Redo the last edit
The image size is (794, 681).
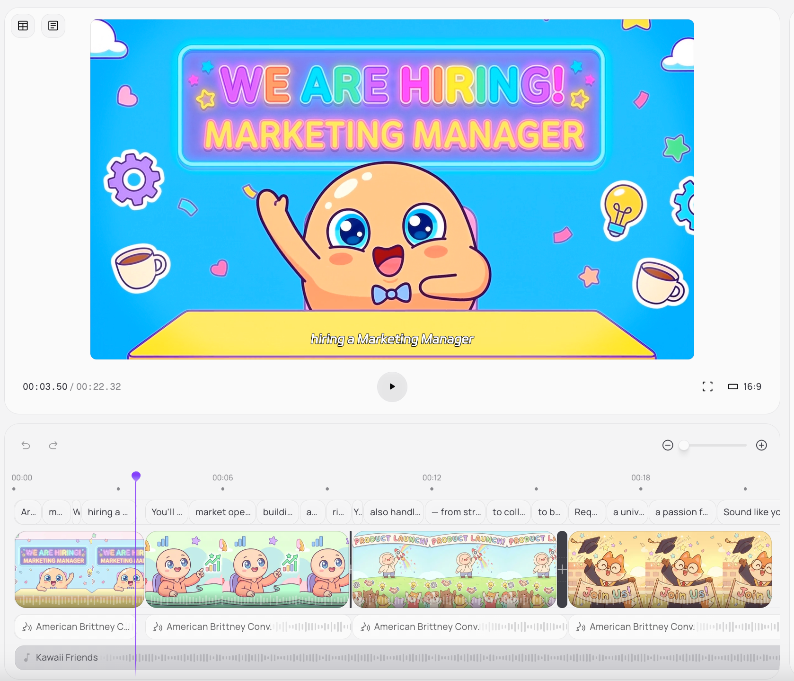point(53,445)
